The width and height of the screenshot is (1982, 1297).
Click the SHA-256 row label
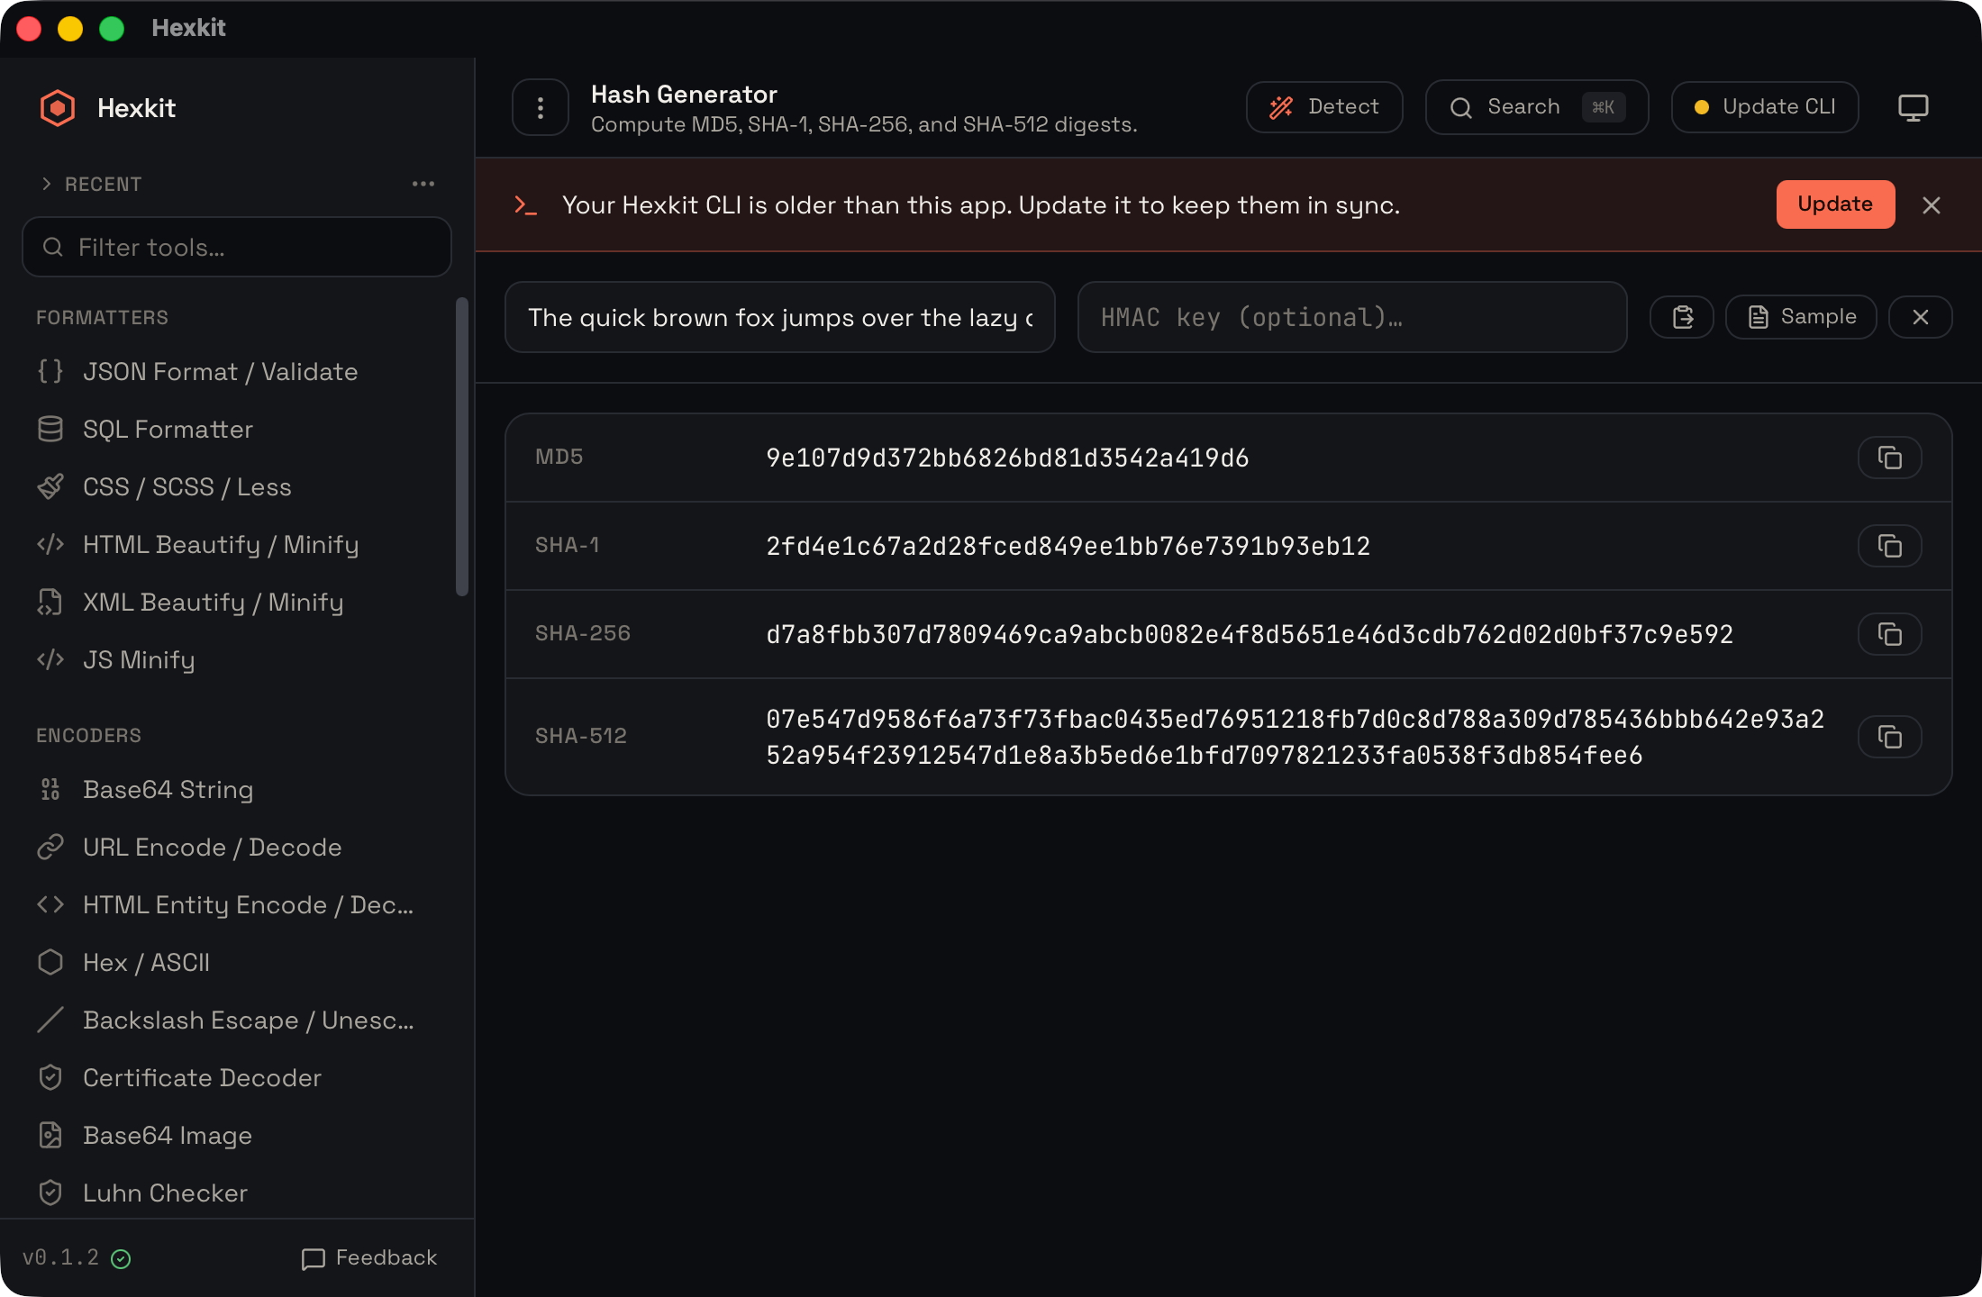click(x=583, y=633)
